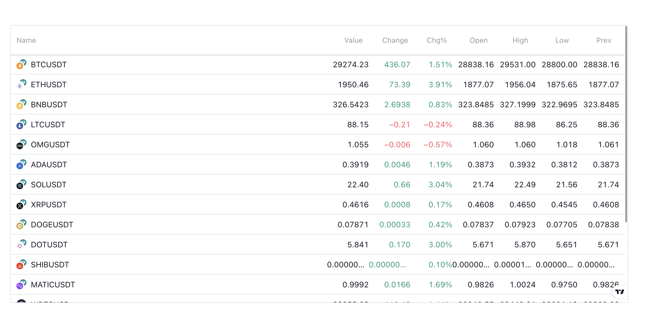The width and height of the screenshot is (649, 314).
Task: Click MATICUSDT value 0.9992
Action: pos(355,285)
